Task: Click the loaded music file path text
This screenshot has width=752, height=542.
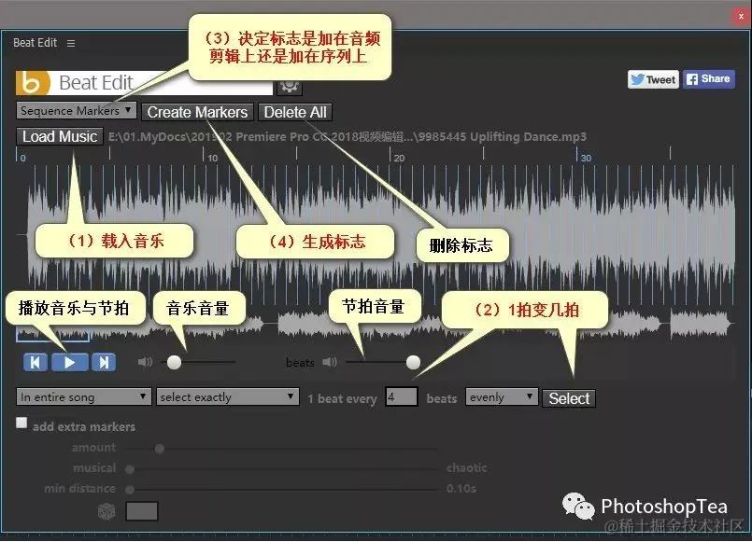Action: [x=348, y=137]
